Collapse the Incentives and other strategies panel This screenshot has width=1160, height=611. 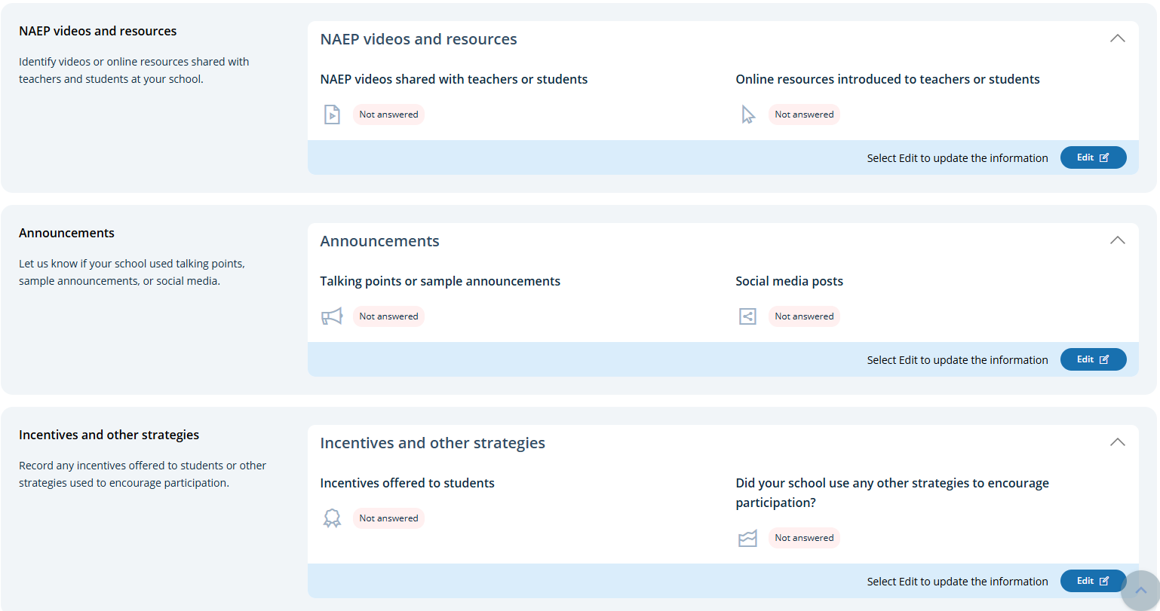tap(1117, 442)
